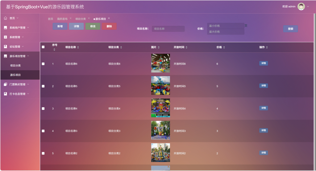This screenshot has width=316, height=171.
Task: Close the 我的发布 tab
Action: (71, 18)
